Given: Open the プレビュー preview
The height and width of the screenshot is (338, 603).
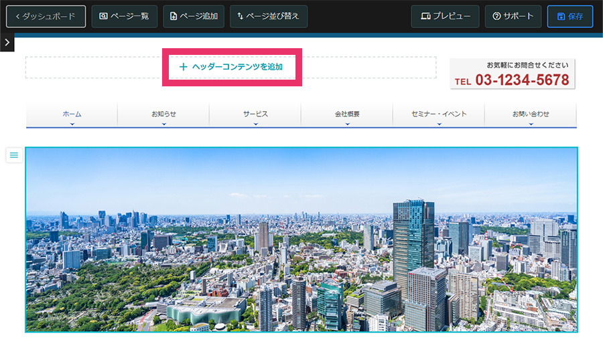Looking at the screenshot, I should pos(445,17).
